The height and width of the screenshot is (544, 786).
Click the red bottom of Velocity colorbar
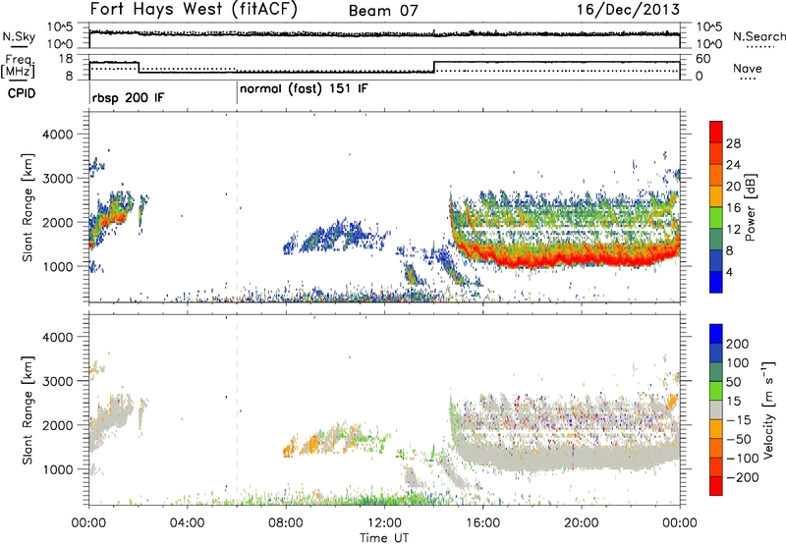716,486
